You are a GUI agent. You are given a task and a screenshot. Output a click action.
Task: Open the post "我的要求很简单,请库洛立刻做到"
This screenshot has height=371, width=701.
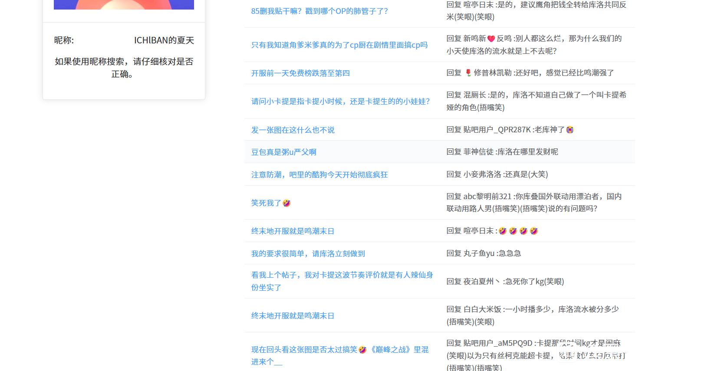pyautogui.click(x=308, y=254)
